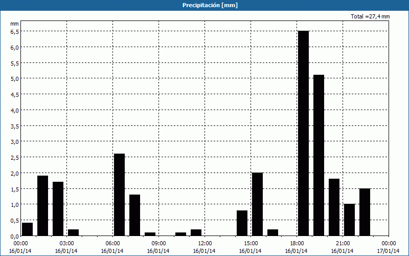Select the first bar at 00:00 showing 0,4 mm
This screenshot has width=409, height=256.
(x=28, y=229)
